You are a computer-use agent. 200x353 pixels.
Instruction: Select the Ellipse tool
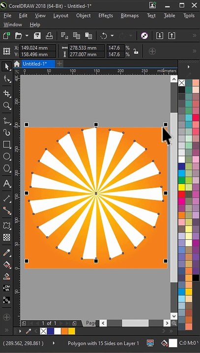coord(6,156)
